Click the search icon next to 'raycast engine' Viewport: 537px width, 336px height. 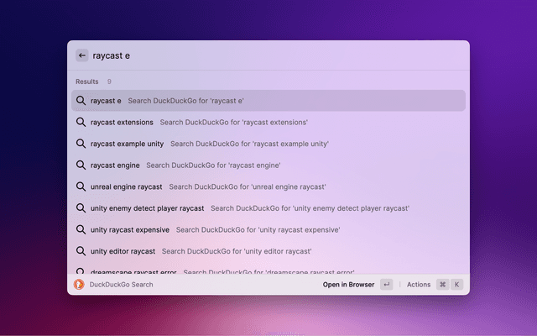81,165
